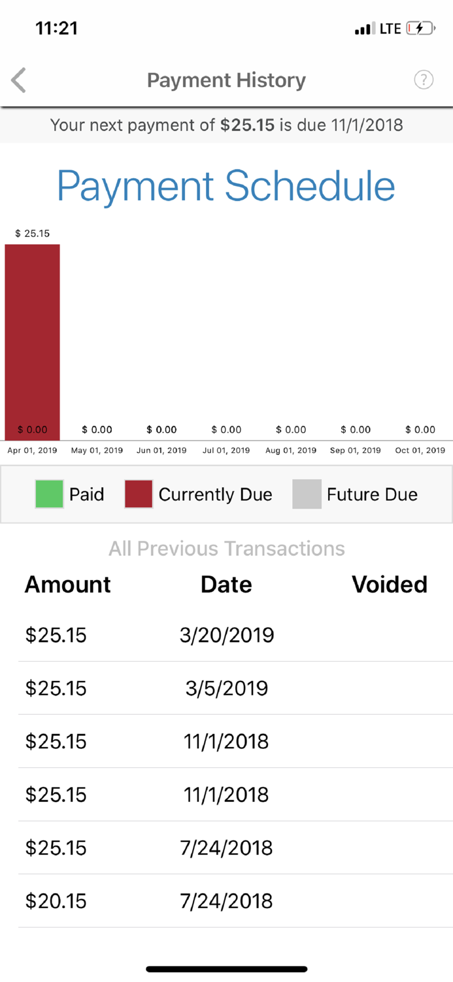Select the payment dated 3/5/2019
The height and width of the screenshot is (982, 453).
coord(226,688)
